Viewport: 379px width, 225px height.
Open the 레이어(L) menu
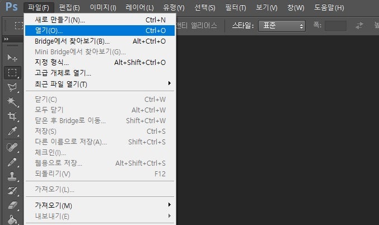139,7
